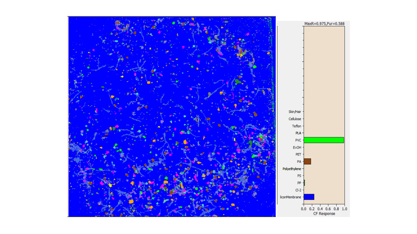Click the liconMembrane class label
This screenshot has height=234, width=417.
pyautogui.click(x=291, y=197)
